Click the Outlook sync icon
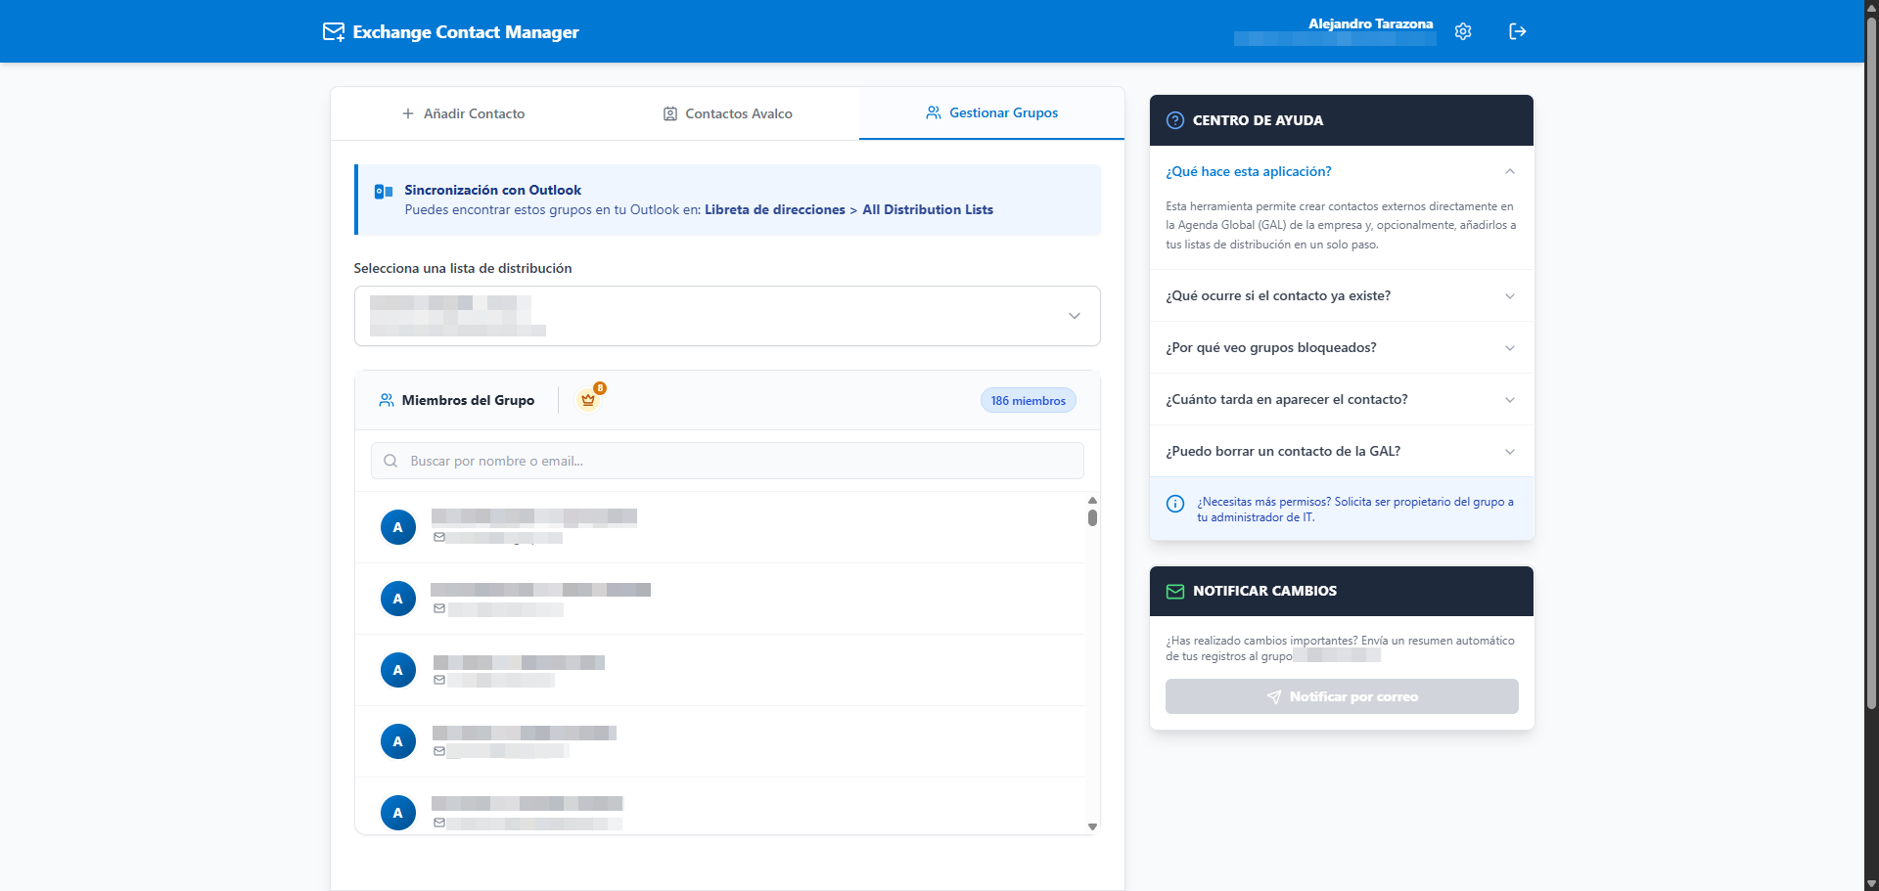Viewport: 1879px width, 891px height. pos(384,192)
